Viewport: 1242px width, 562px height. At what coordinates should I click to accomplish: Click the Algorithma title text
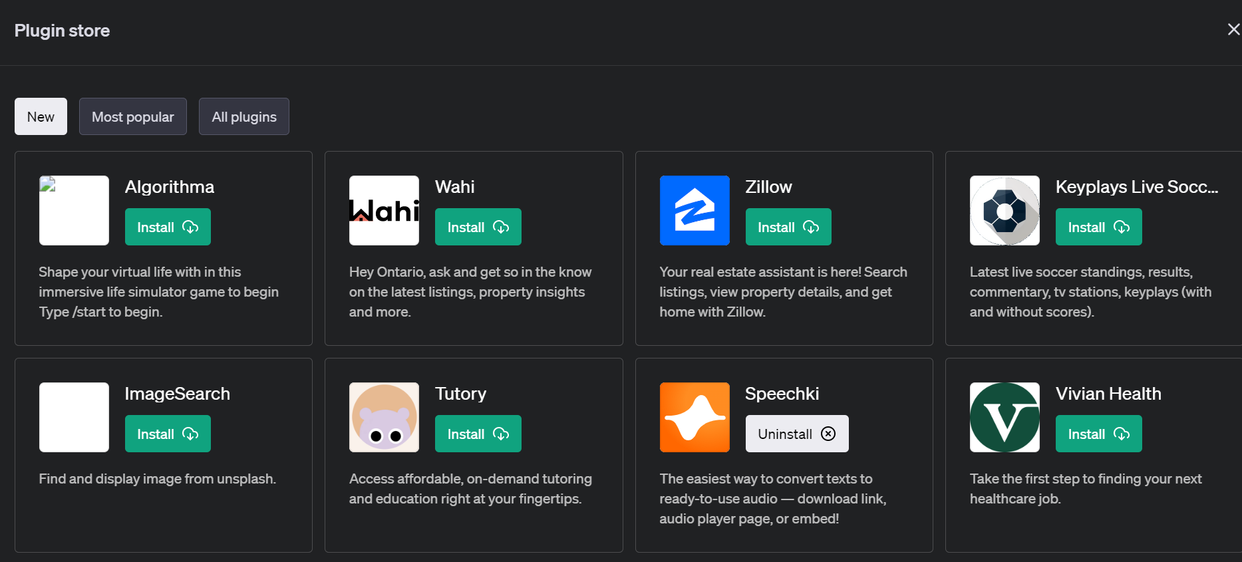(170, 187)
